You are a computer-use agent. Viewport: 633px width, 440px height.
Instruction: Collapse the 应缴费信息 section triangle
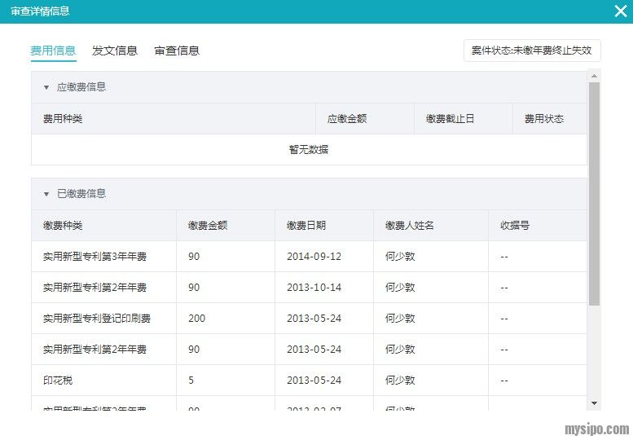pyautogui.click(x=46, y=87)
